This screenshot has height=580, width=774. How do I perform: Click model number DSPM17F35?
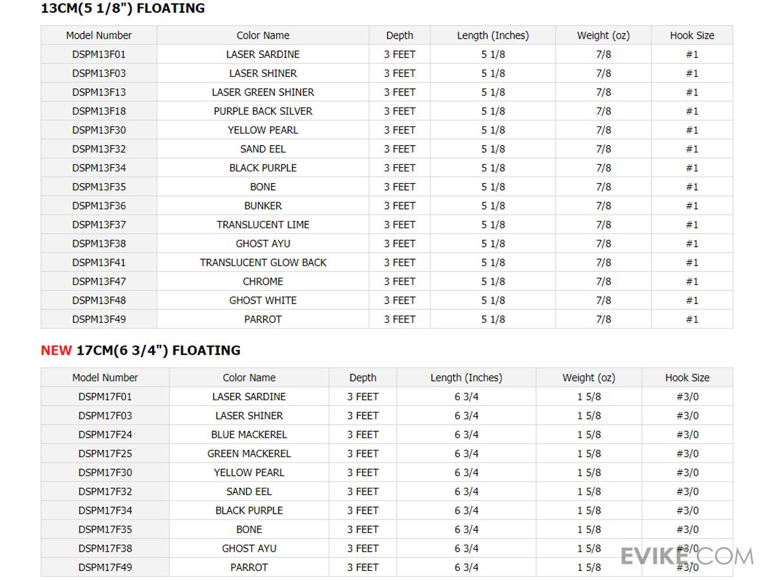[x=105, y=529]
